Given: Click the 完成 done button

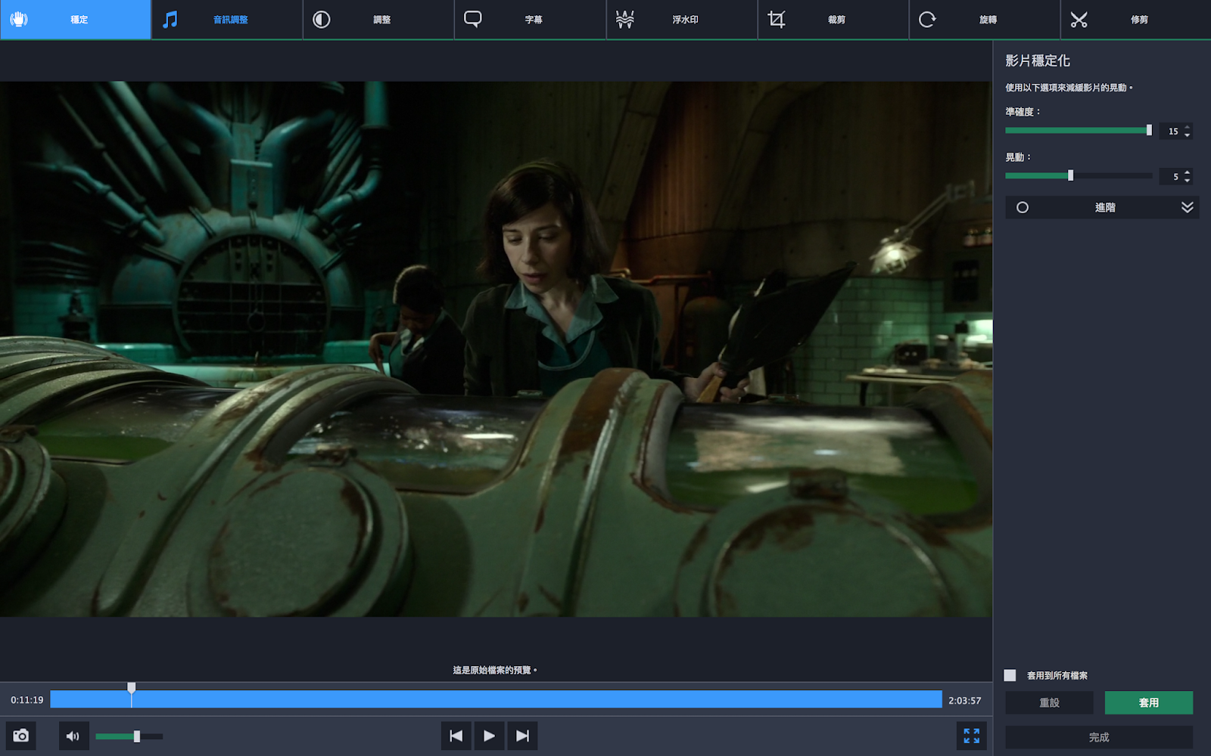Looking at the screenshot, I should click(1099, 737).
